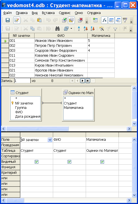Open the Правка menu

tap(22, 13)
